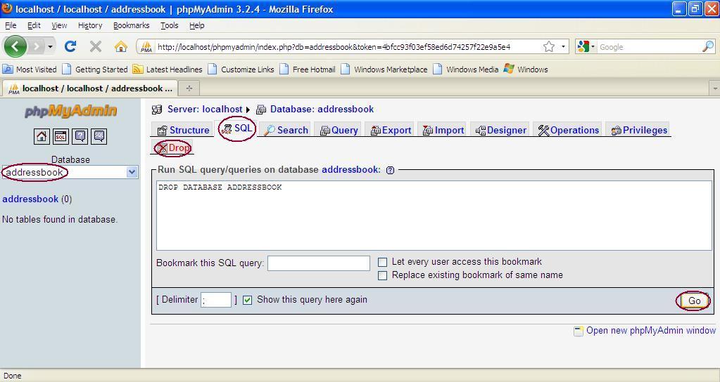Open the History menu
Screen dimensions: 720x382
pyautogui.click(x=90, y=26)
